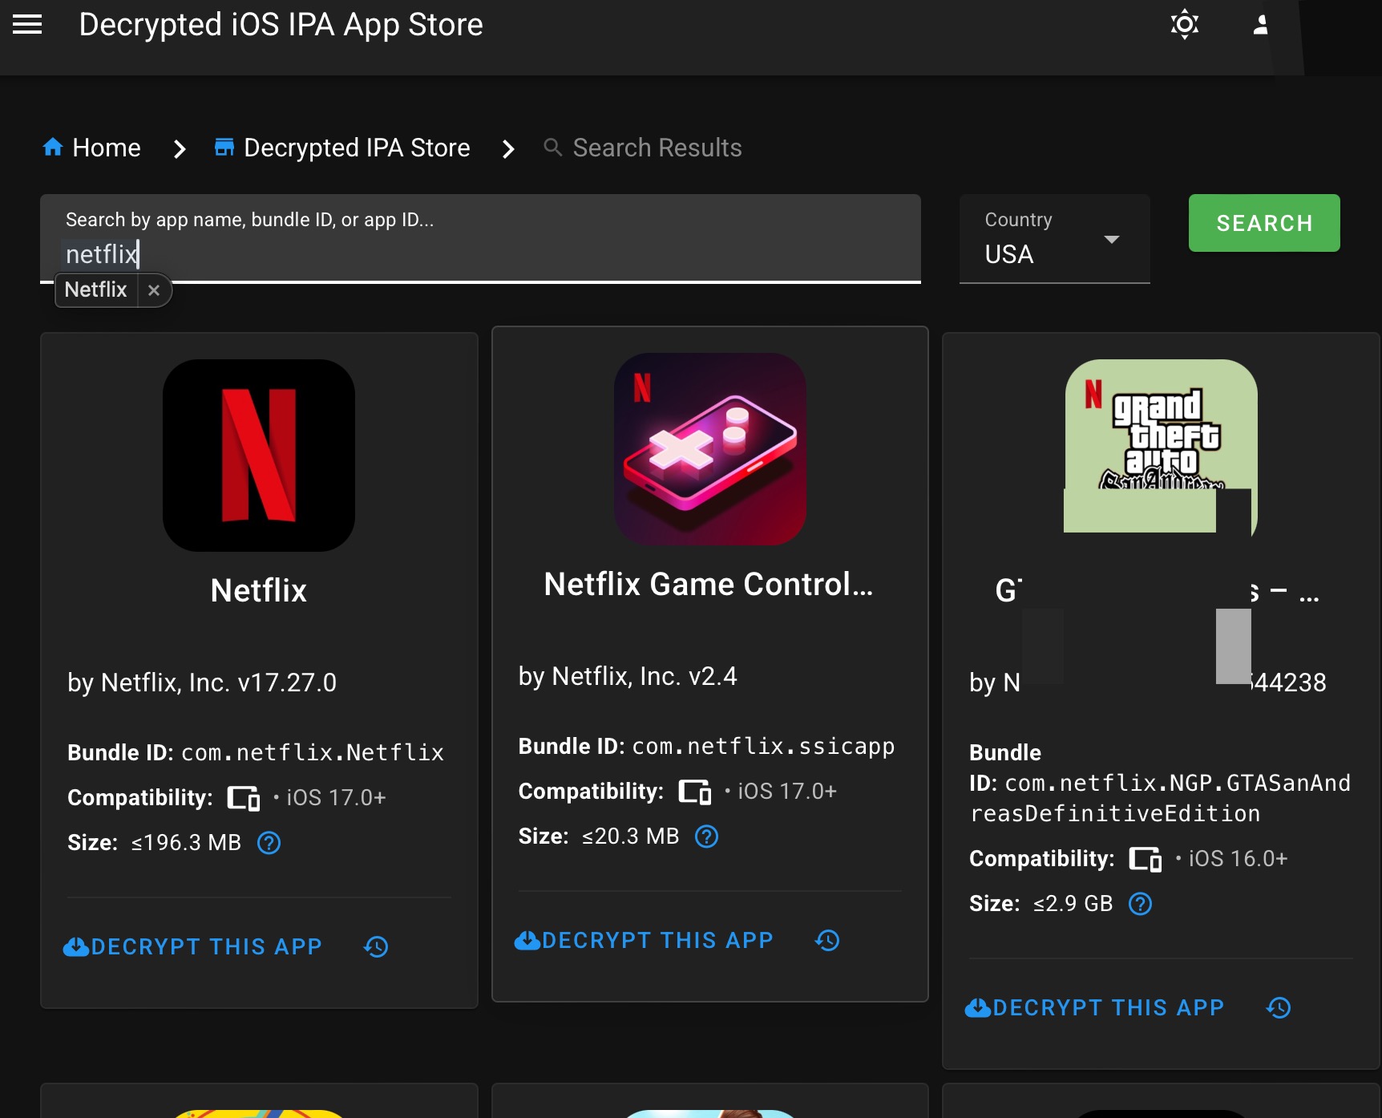Click device compatibility icon on Netflix card
This screenshot has height=1118, width=1382.
coord(244,798)
